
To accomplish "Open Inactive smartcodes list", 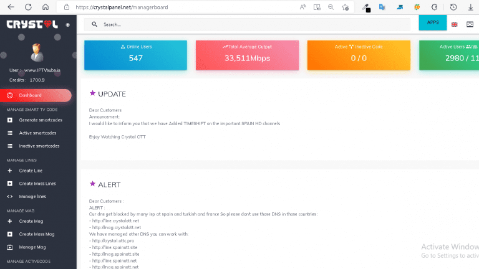I will click(x=38, y=146).
